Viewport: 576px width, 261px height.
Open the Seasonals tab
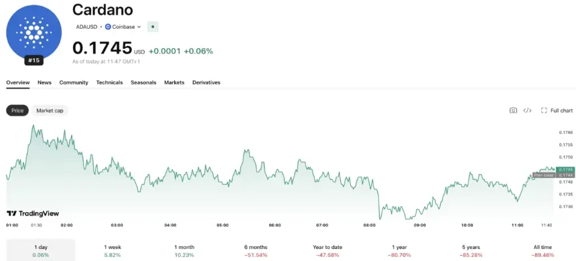click(143, 82)
